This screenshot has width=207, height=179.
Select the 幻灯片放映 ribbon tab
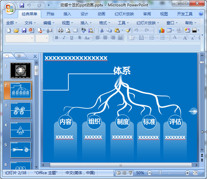[124, 14]
